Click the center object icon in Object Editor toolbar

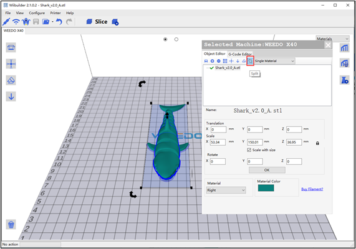pyautogui.click(x=231, y=61)
